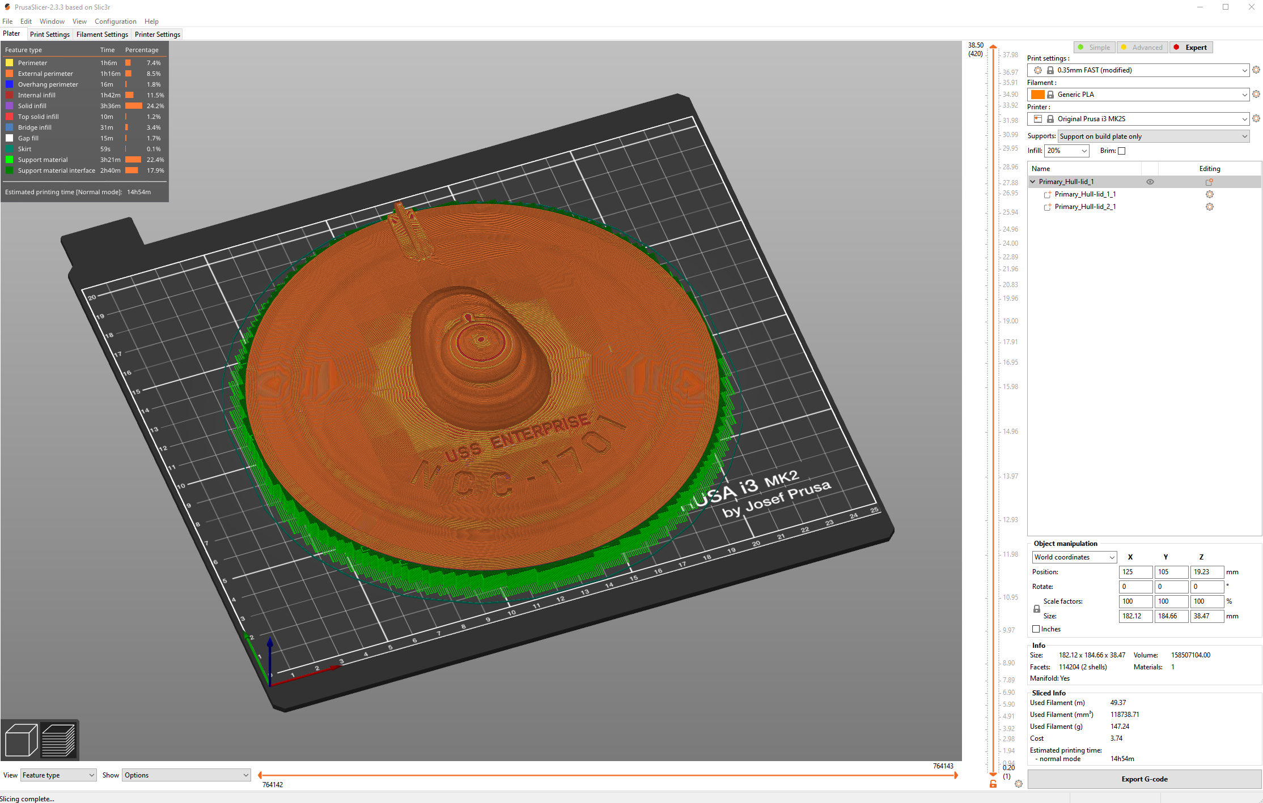The height and width of the screenshot is (803, 1263).
Task: Click Size Z input field
Action: [x=1207, y=616]
